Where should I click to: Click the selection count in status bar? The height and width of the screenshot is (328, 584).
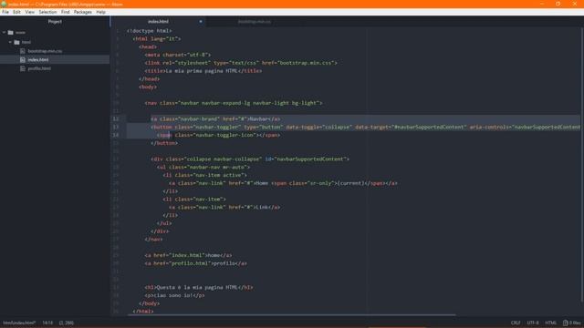point(67,323)
